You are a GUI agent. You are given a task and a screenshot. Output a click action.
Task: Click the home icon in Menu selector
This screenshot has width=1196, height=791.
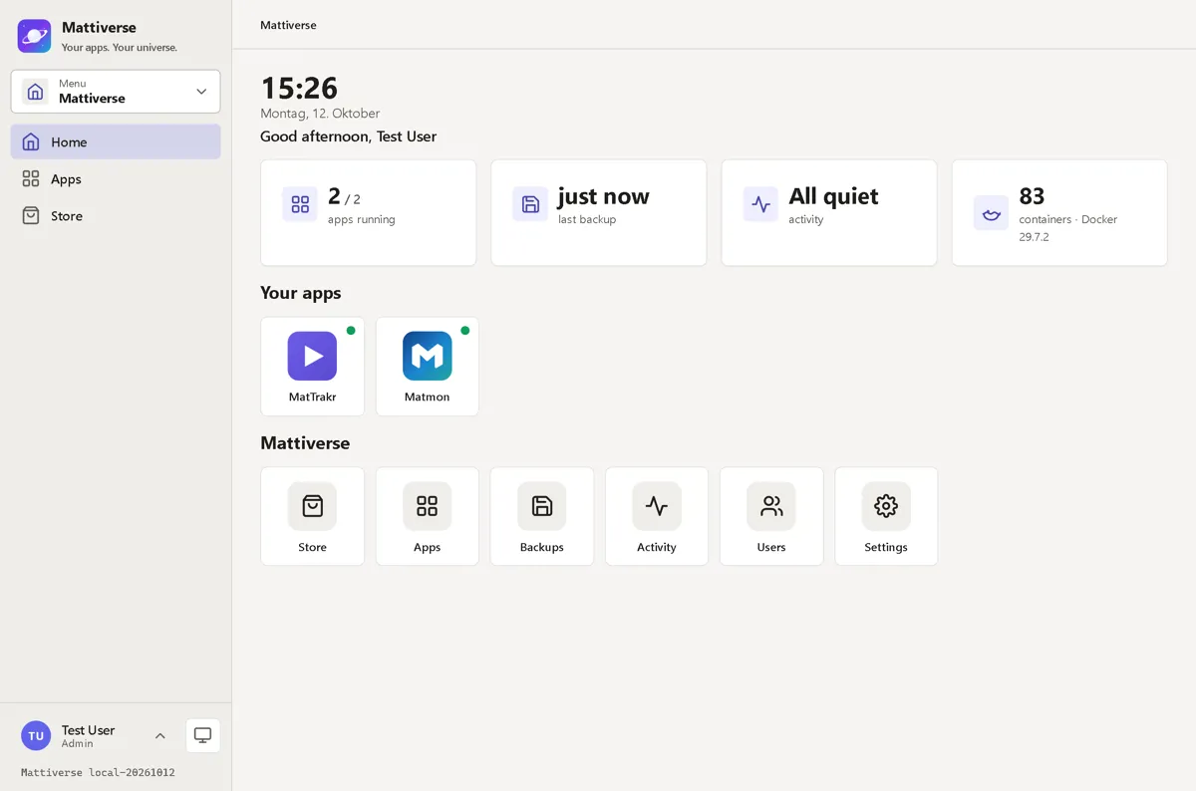pos(35,92)
